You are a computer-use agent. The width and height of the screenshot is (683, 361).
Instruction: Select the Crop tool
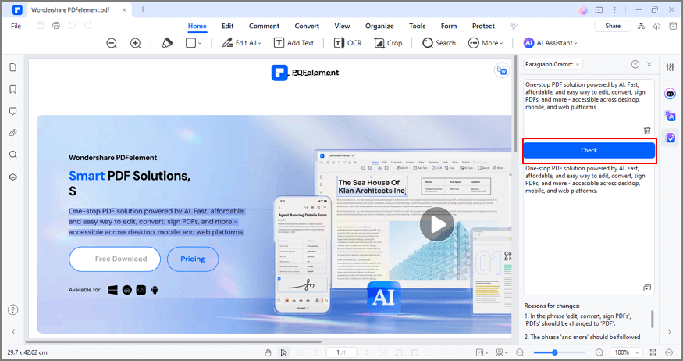(388, 43)
